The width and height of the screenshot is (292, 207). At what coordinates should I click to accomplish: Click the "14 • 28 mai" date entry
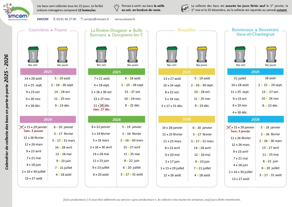pos(101,154)
